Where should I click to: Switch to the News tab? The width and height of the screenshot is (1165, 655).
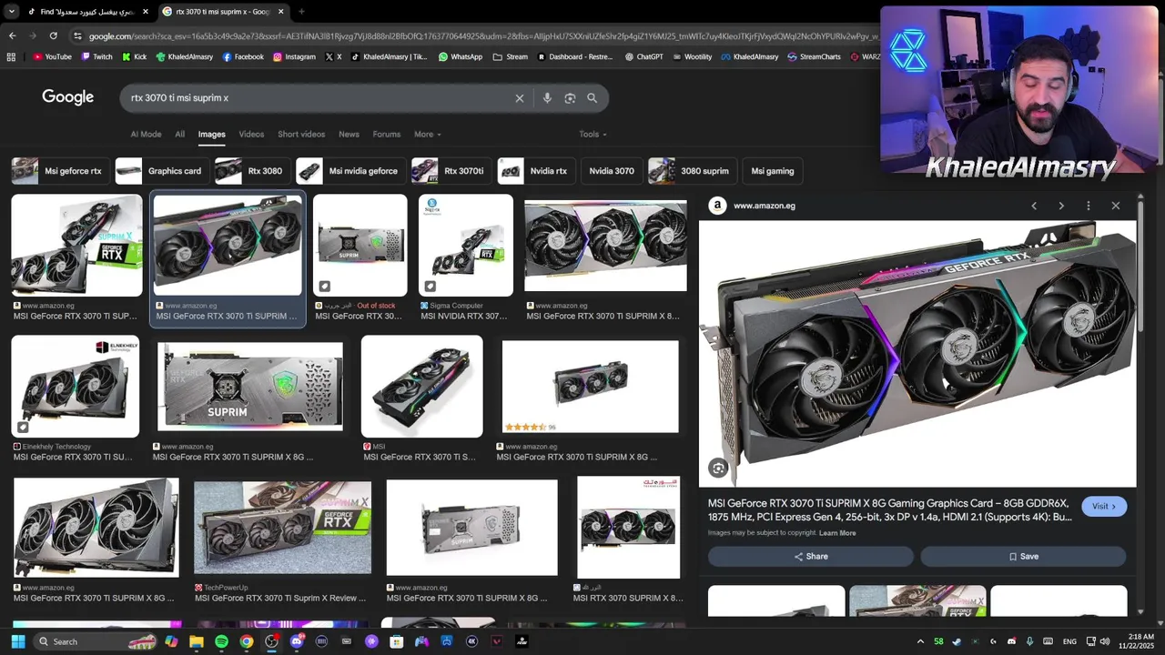click(349, 134)
